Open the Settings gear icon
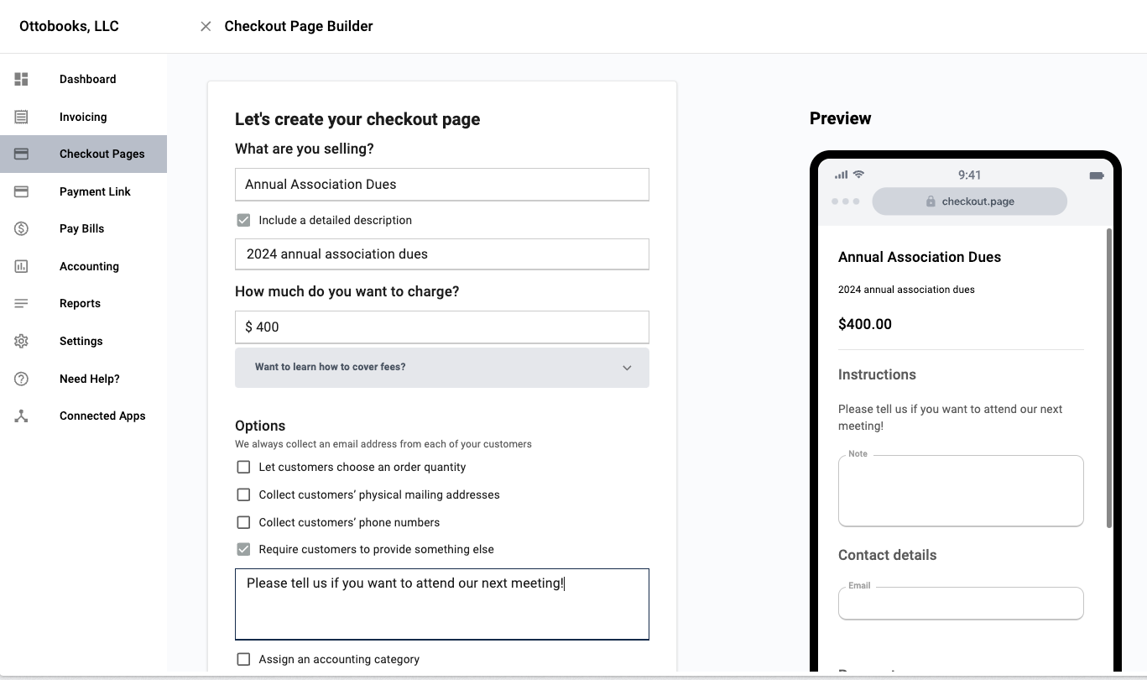 click(20, 341)
